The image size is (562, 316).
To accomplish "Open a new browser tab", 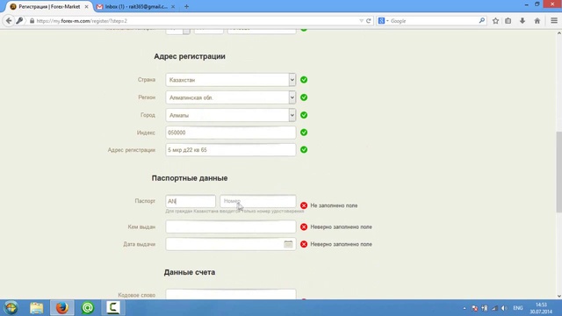I will click(x=186, y=6).
